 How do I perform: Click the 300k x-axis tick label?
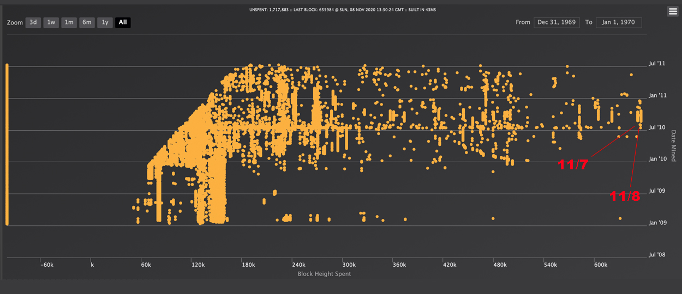(x=349, y=265)
